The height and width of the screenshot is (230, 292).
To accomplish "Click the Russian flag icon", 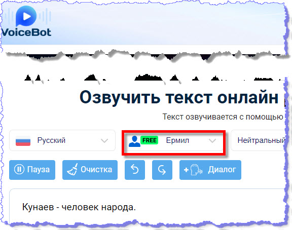I will [x=23, y=141].
